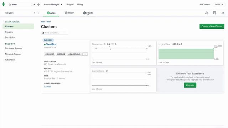Viewport: 228px width, 128px height.
Task: Click the Operations chart
Action: (x=123, y=53)
